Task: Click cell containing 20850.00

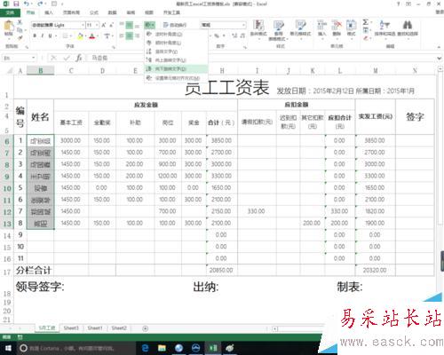Action: (221, 270)
